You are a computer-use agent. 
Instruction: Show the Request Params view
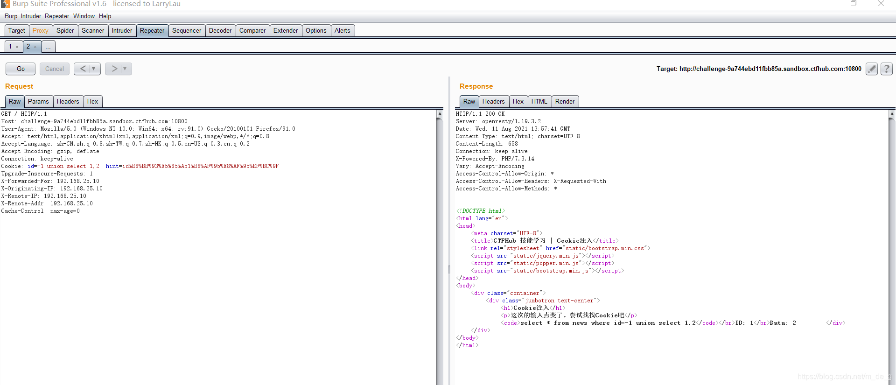click(x=38, y=101)
